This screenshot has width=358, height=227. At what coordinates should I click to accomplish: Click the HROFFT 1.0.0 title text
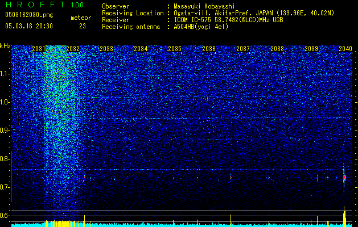(44, 5)
